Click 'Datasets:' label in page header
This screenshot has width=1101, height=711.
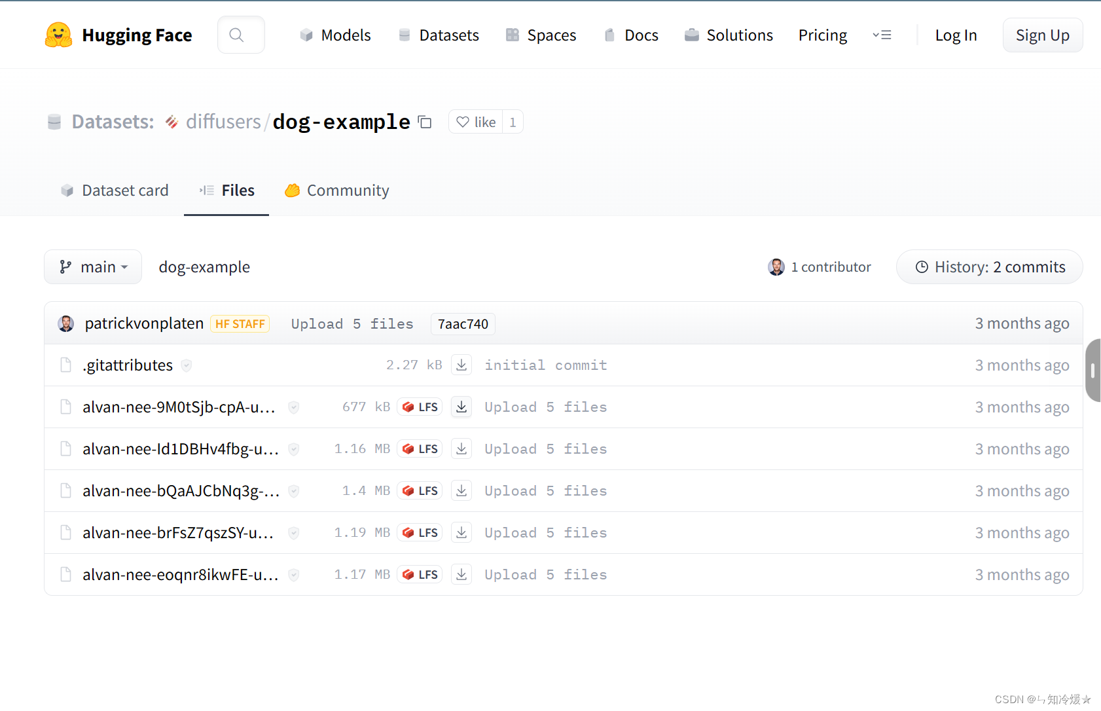[x=113, y=122]
